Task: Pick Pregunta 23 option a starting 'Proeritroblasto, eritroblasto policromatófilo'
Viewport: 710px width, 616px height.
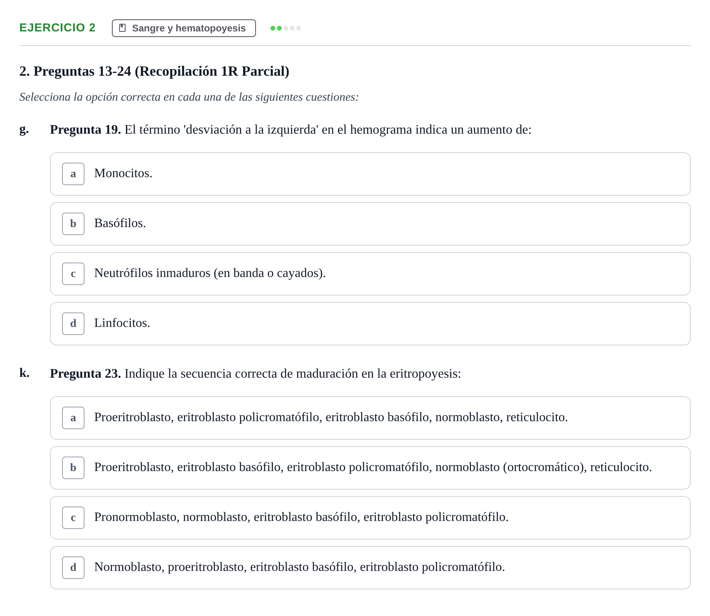Action: click(370, 418)
